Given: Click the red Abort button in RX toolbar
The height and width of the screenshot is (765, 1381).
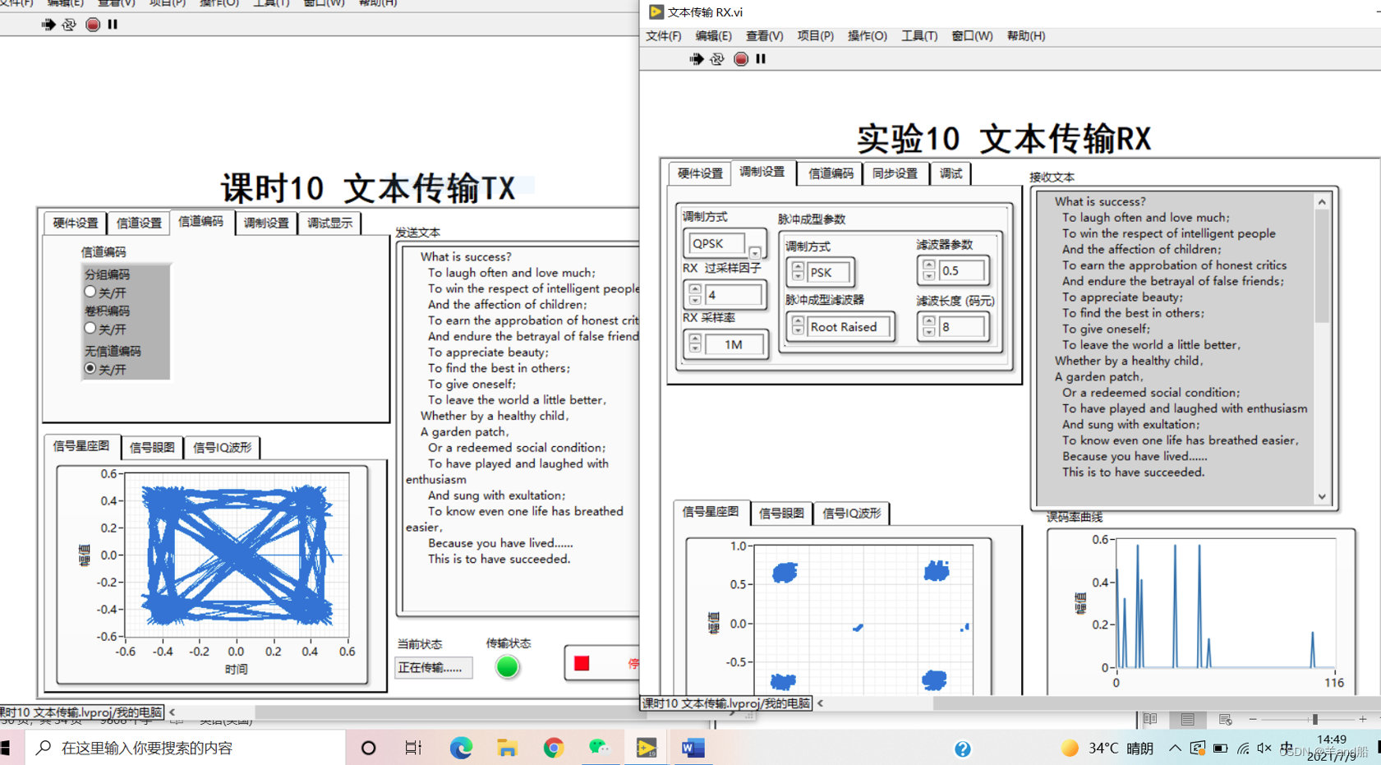Looking at the screenshot, I should click(x=741, y=59).
